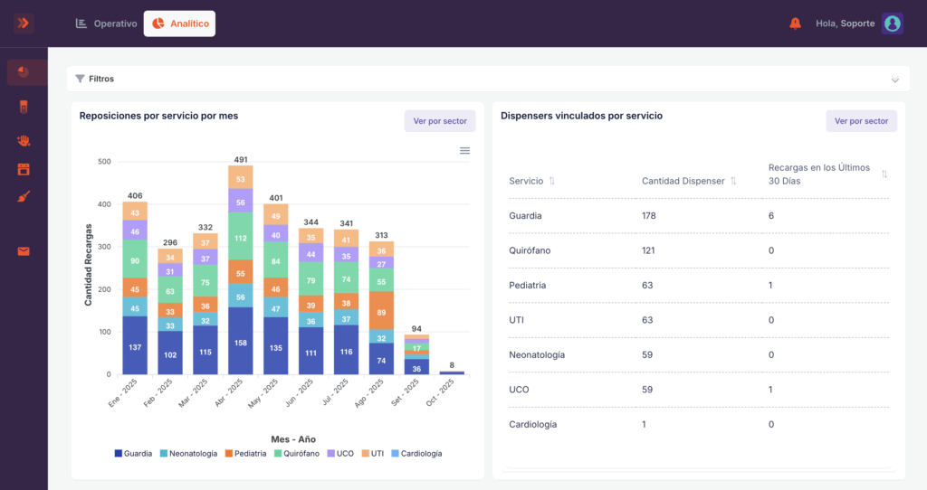Open the mail envelope sidebar icon
Viewport: 927px width, 490px height.
[24, 251]
